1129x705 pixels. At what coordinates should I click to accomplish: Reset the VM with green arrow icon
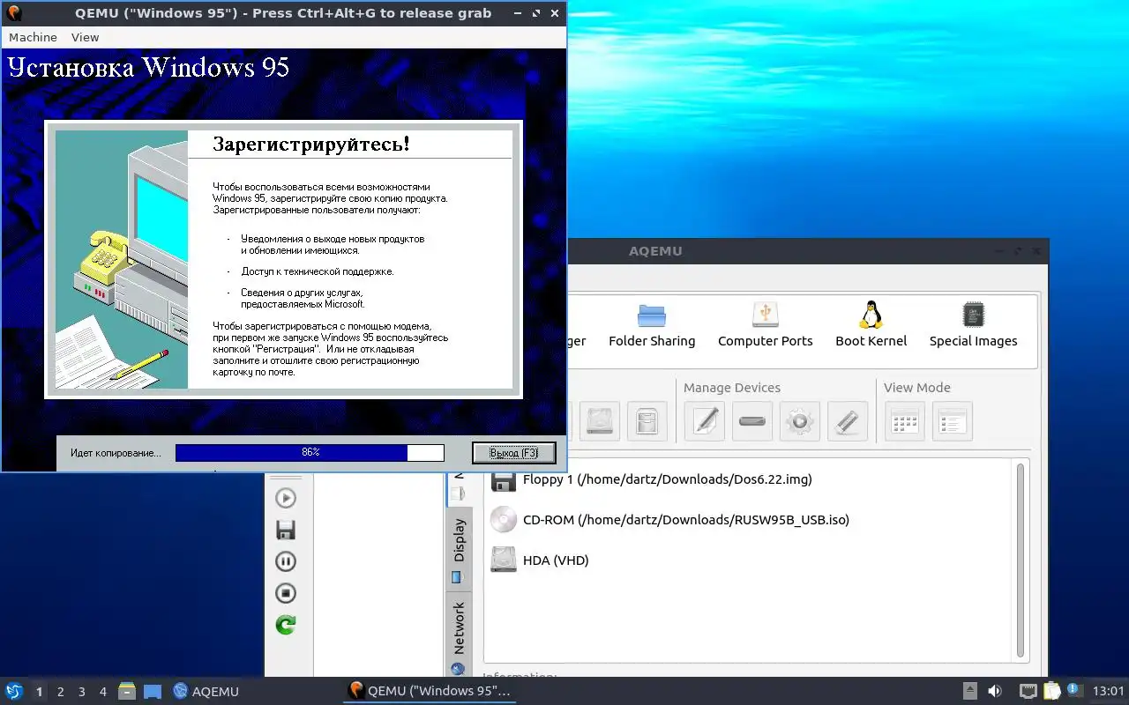coord(286,625)
